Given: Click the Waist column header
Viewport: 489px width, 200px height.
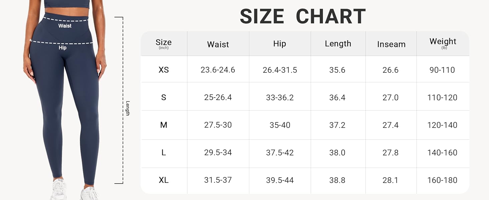Looking at the screenshot, I should (218, 44).
